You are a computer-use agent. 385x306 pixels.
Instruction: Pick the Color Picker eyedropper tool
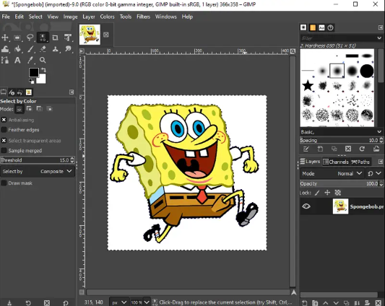pos(30,60)
